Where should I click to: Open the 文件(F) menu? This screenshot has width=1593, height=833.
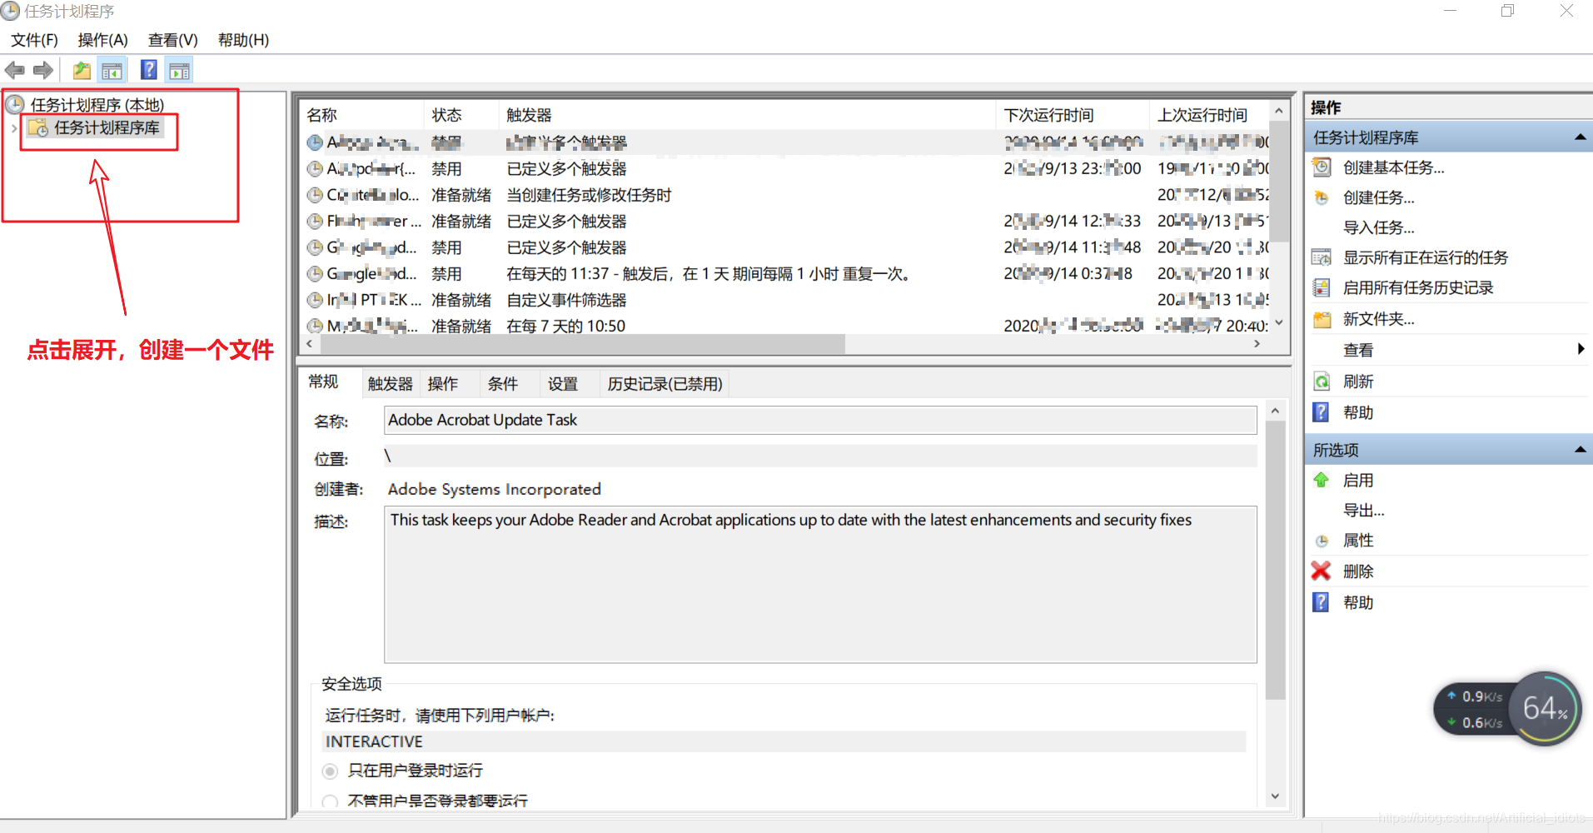pos(34,40)
